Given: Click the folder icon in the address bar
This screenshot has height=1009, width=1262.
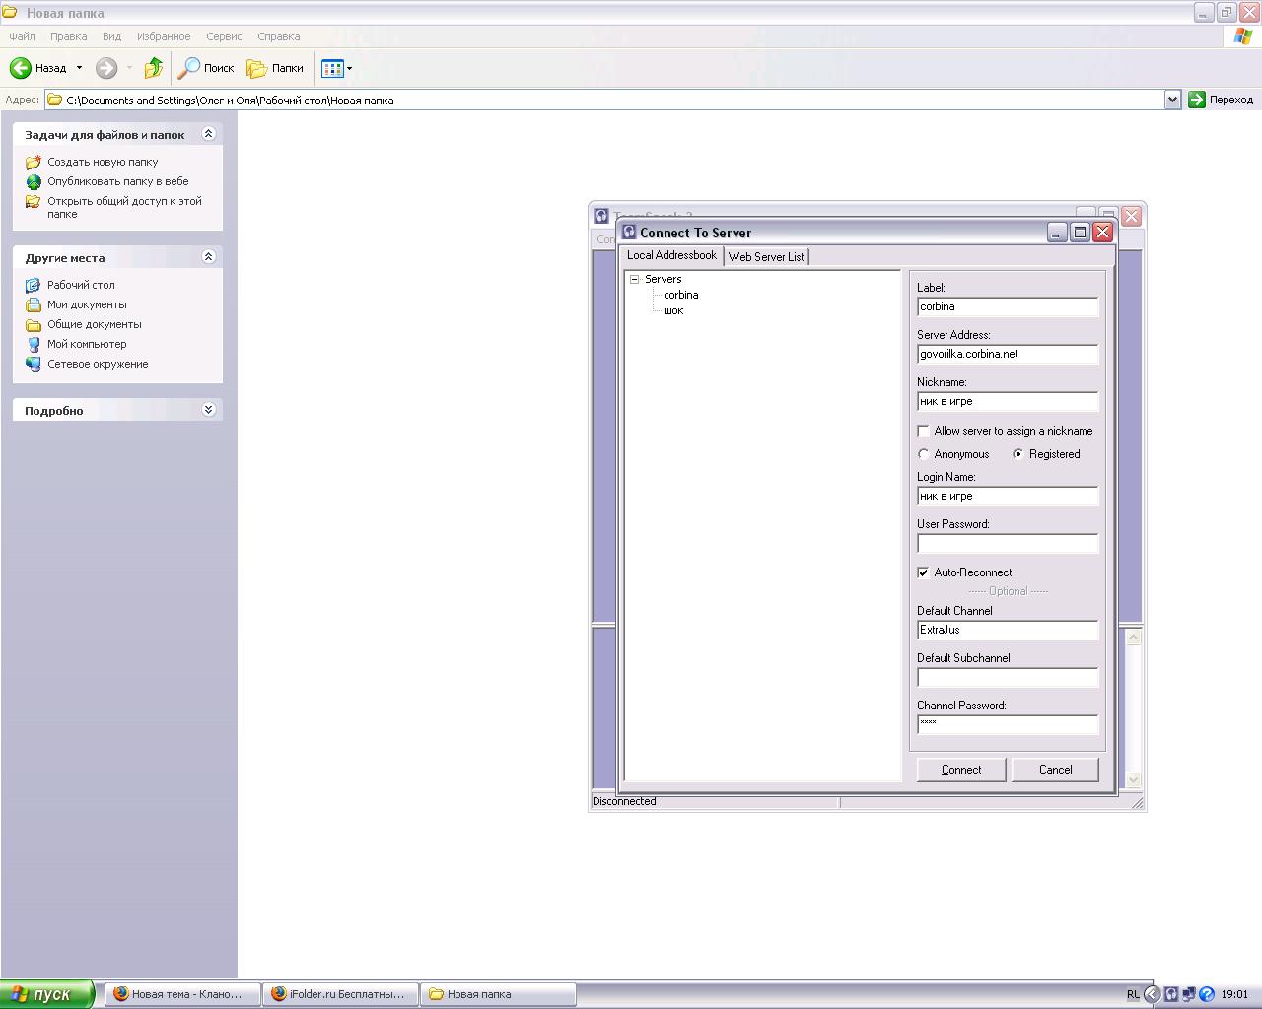Looking at the screenshot, I should pyautogui.click(x=55, y=100).
